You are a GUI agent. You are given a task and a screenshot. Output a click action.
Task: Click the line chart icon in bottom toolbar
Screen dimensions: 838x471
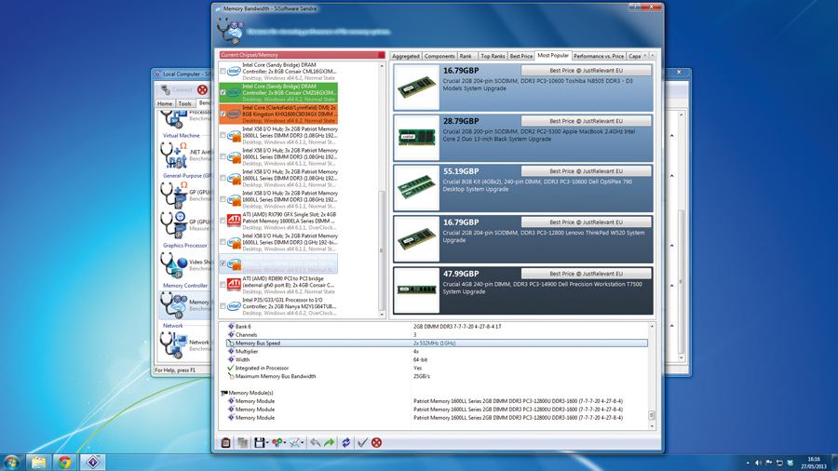click(294, 443)
